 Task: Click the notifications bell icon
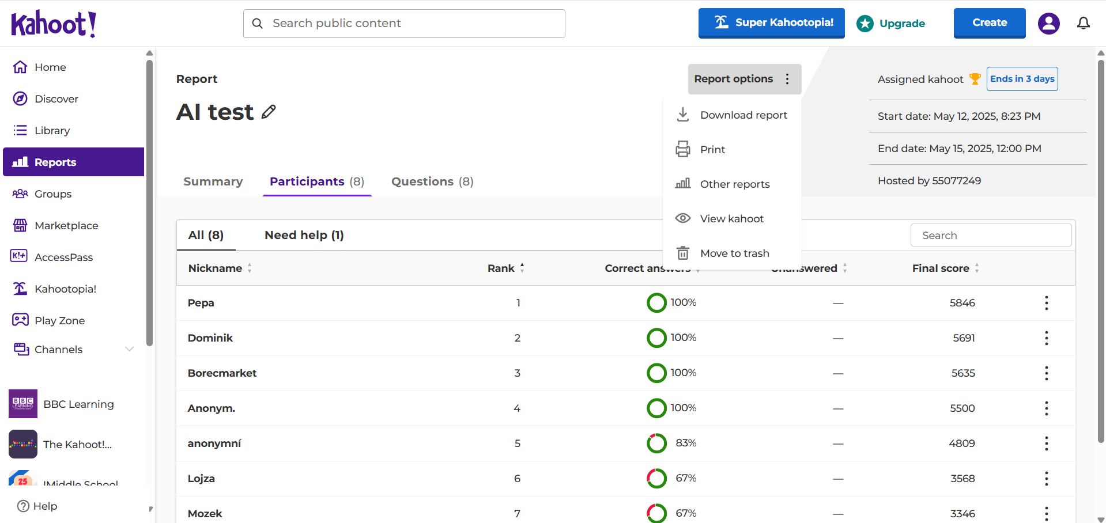coord(1084,23)
